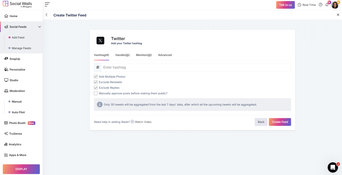Click the SnapUp icon in sidebar
The image size is (342, 175).
(x=6, y=59)
